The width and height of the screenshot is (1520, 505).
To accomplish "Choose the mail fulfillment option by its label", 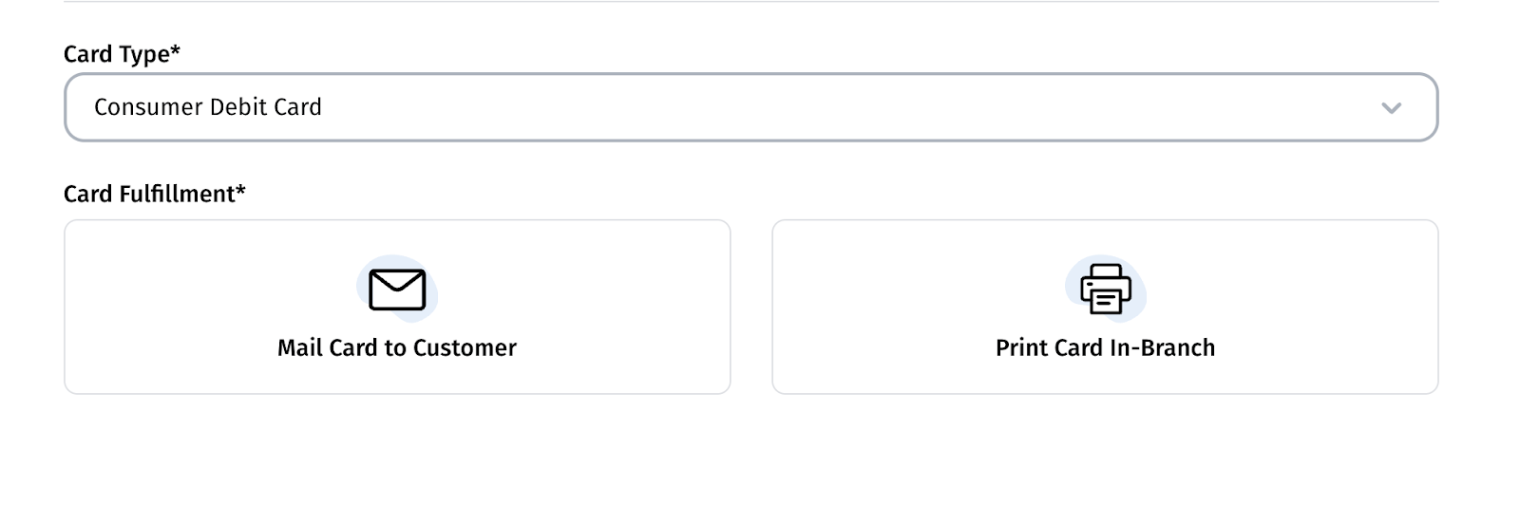I will (x=397, y=348).
